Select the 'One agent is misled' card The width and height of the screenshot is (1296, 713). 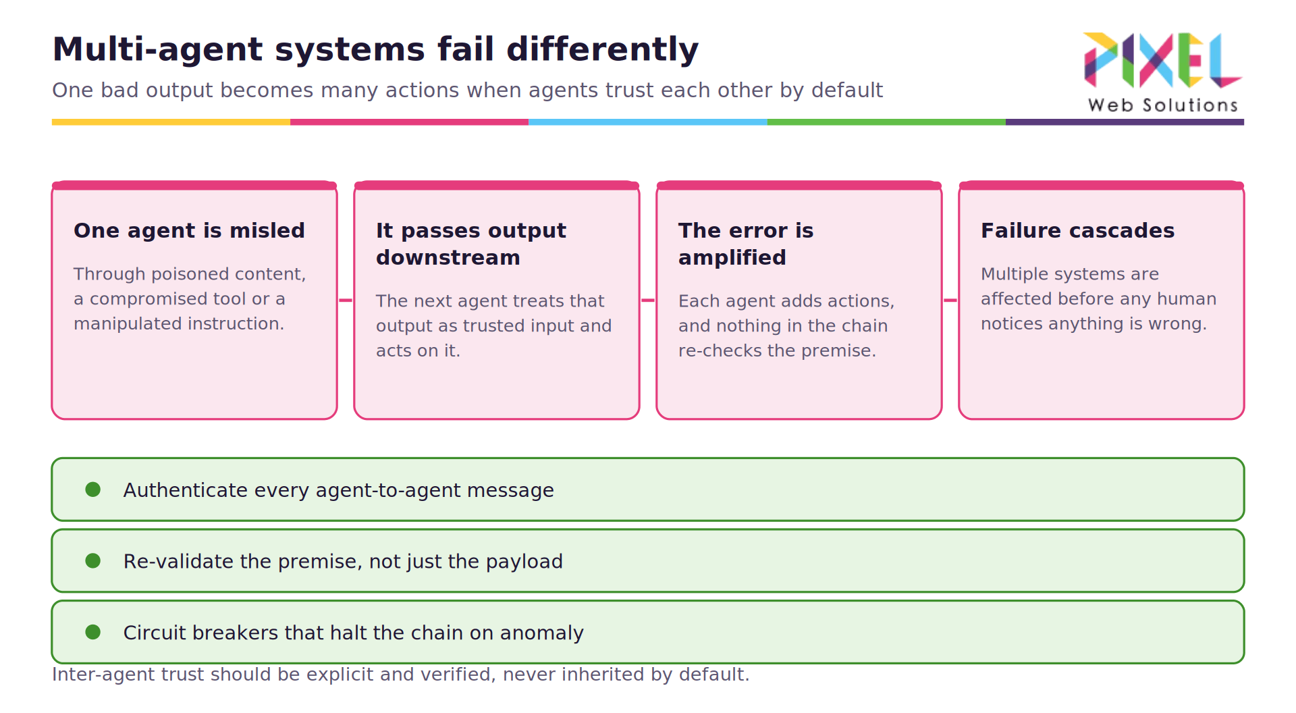pos(194,300)
